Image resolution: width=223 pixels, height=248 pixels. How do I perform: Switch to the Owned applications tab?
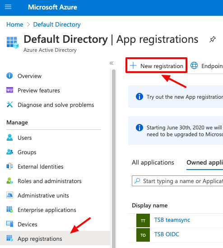204,163
